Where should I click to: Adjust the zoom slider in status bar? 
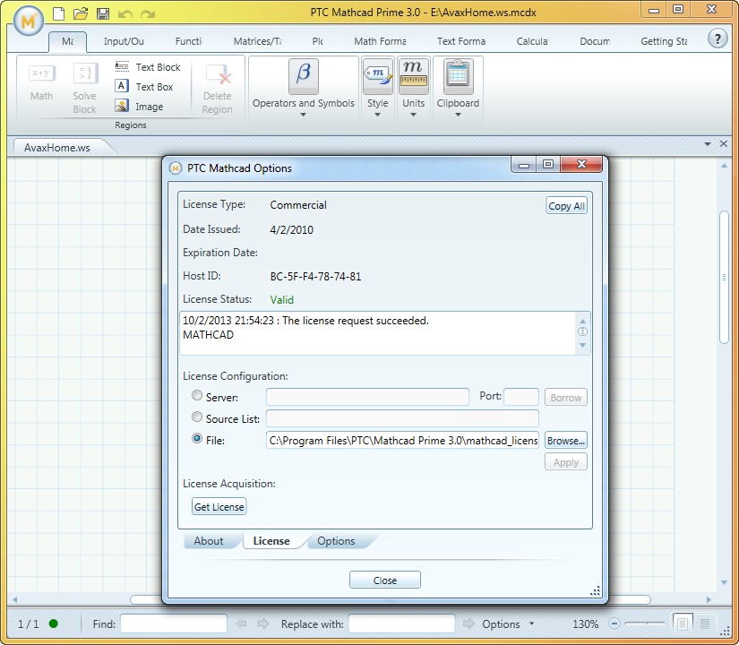644,623
